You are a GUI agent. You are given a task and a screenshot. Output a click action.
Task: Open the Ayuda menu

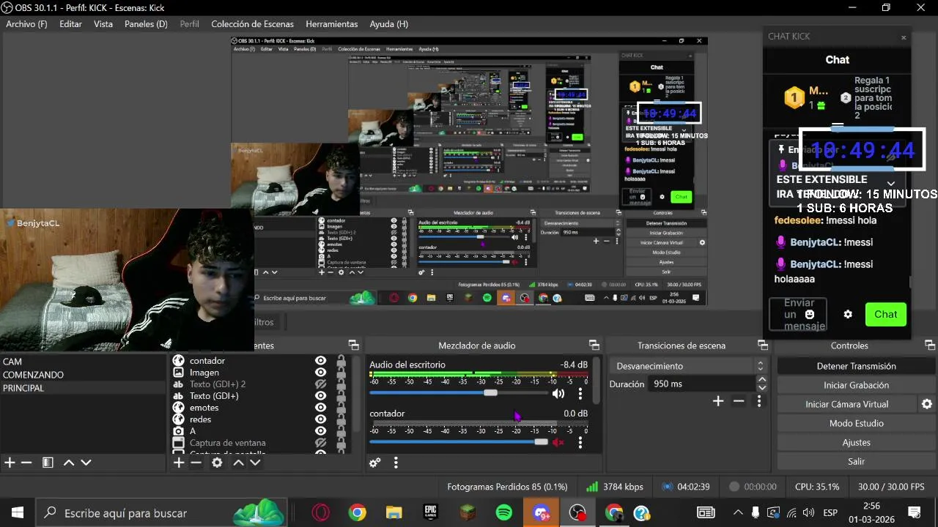tap(389, 24)
